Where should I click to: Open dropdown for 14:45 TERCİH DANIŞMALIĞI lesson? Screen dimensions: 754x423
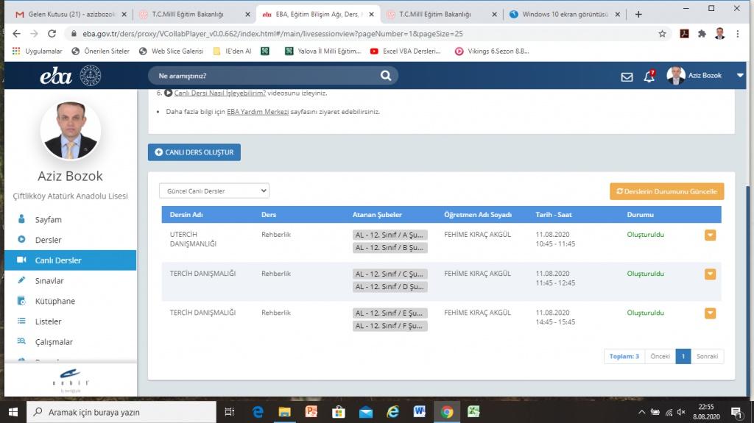coord(710,313)
